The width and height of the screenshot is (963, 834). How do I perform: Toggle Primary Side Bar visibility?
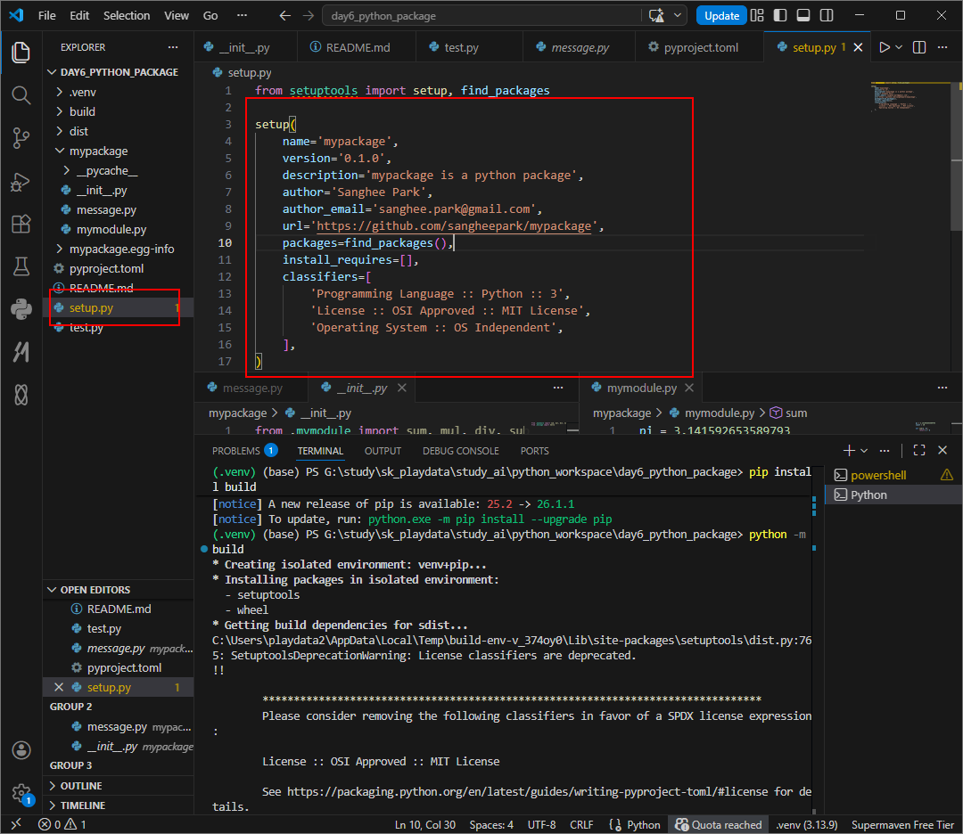click(780, 15)
